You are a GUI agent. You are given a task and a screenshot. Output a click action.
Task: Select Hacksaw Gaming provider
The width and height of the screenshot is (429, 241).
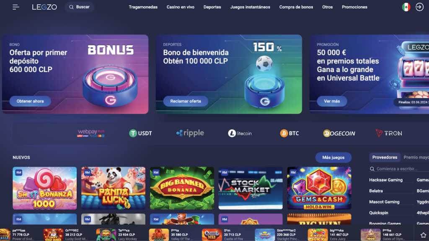tap(386, 180)
